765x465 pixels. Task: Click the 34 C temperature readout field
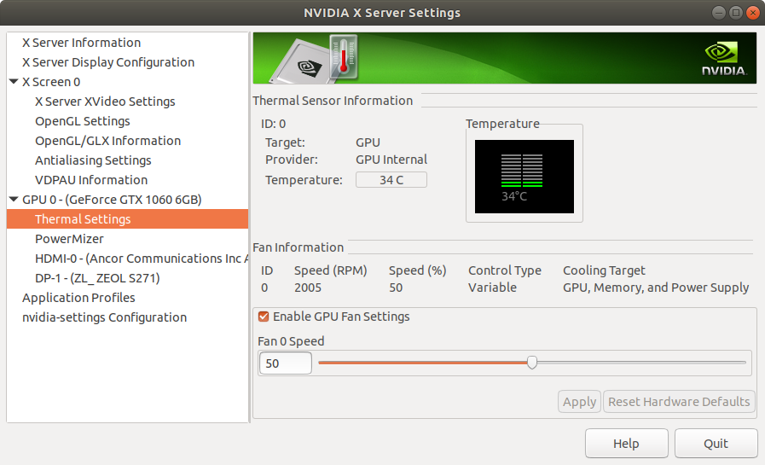391,179
